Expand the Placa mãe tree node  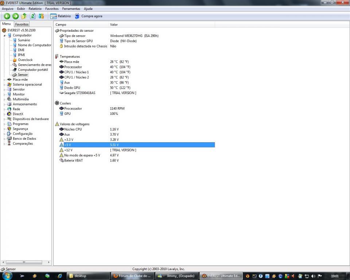(x=4, y=80)
